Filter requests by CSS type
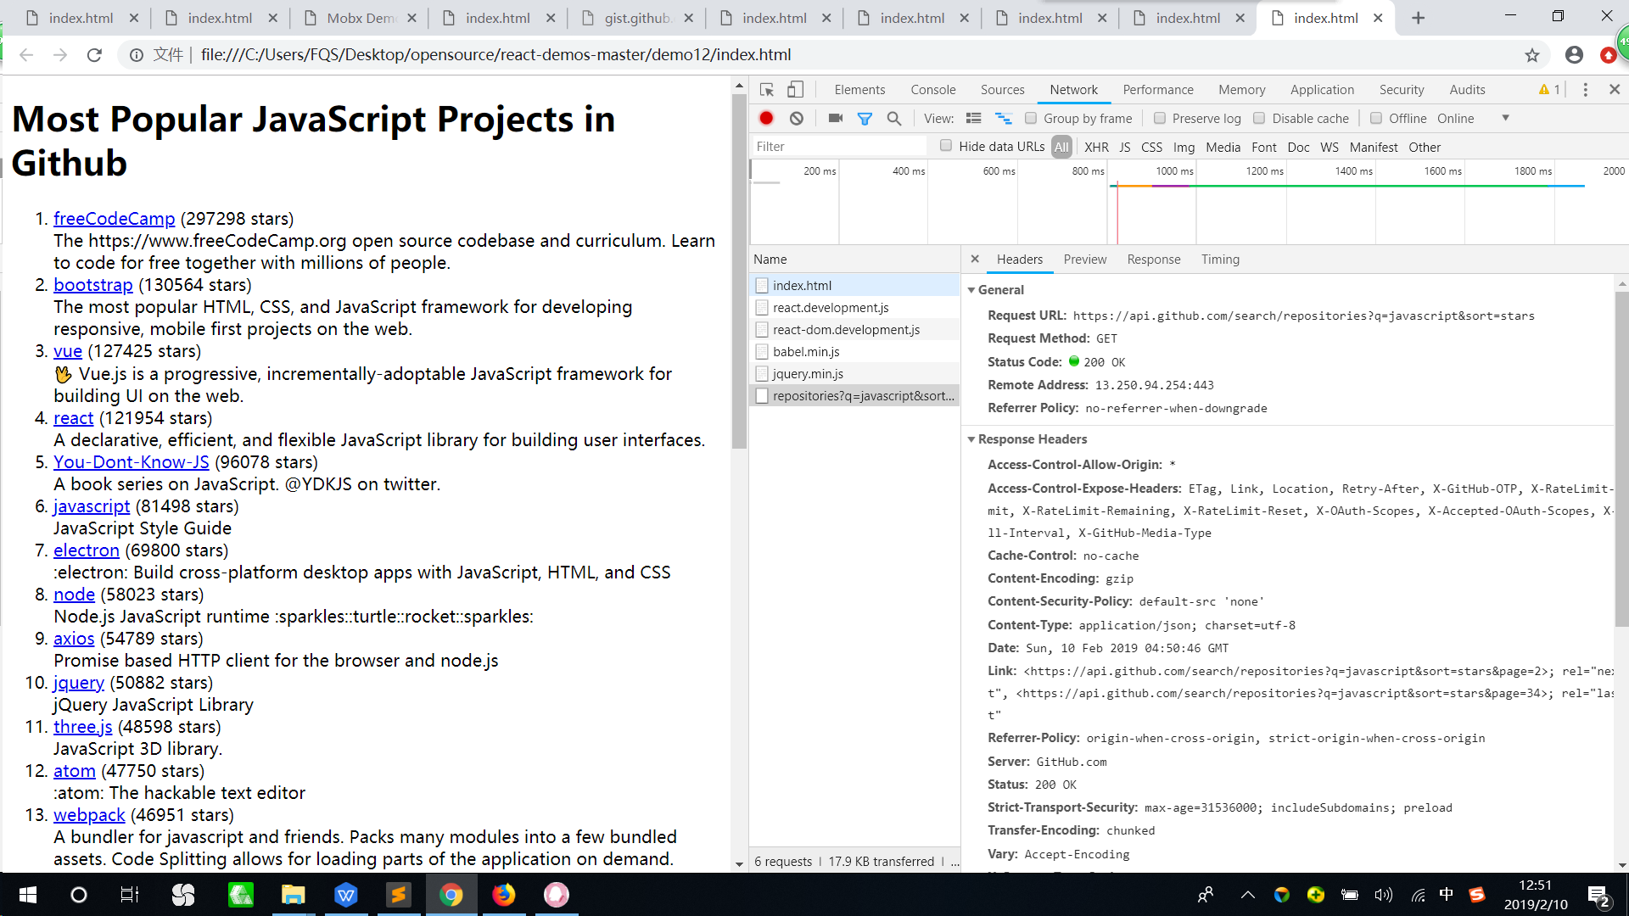 pos(1151,148)
